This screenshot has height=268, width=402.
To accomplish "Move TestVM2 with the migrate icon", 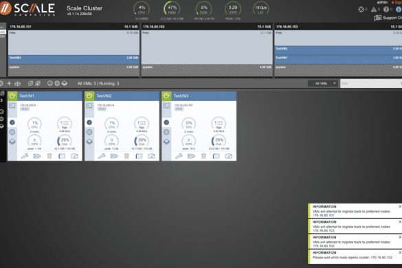I will click(x=114, y=156).
